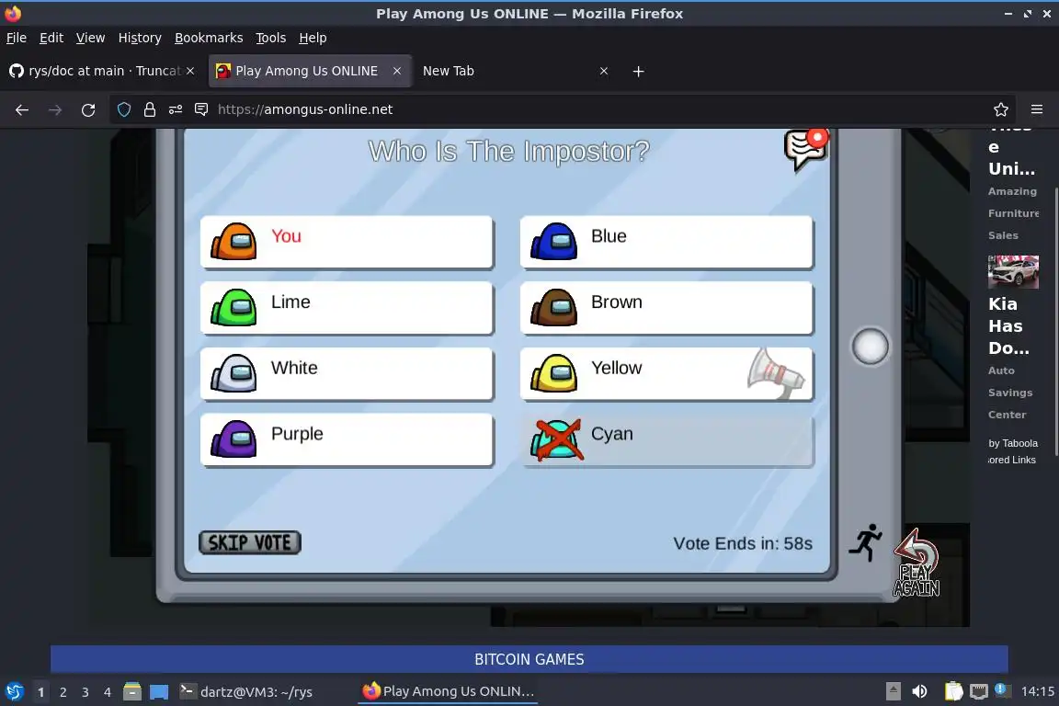Screen dimensions: 1059x706
Task: Click the crossed-out Cyan avatar icon
Action: 556,439
